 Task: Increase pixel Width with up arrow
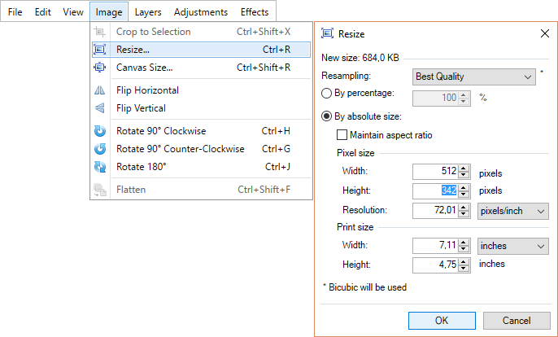click(464, 168)
